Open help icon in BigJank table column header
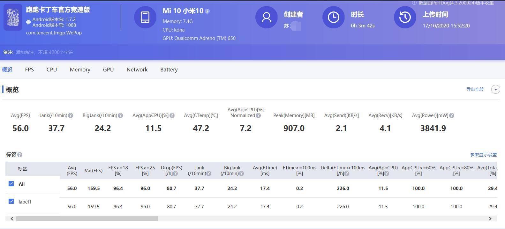The image size is (505, 229). 241,174
